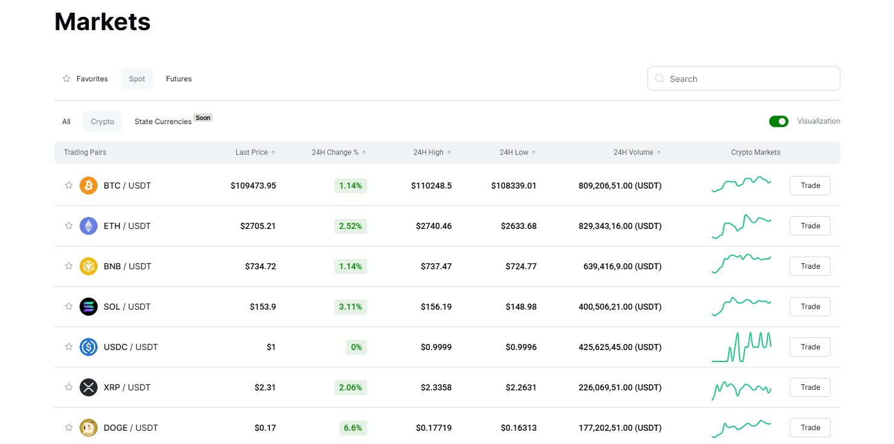The height and width of the screenshot is (444, 894).
Task: Click the Dogecoin coin icon
Action: point(89,428)
